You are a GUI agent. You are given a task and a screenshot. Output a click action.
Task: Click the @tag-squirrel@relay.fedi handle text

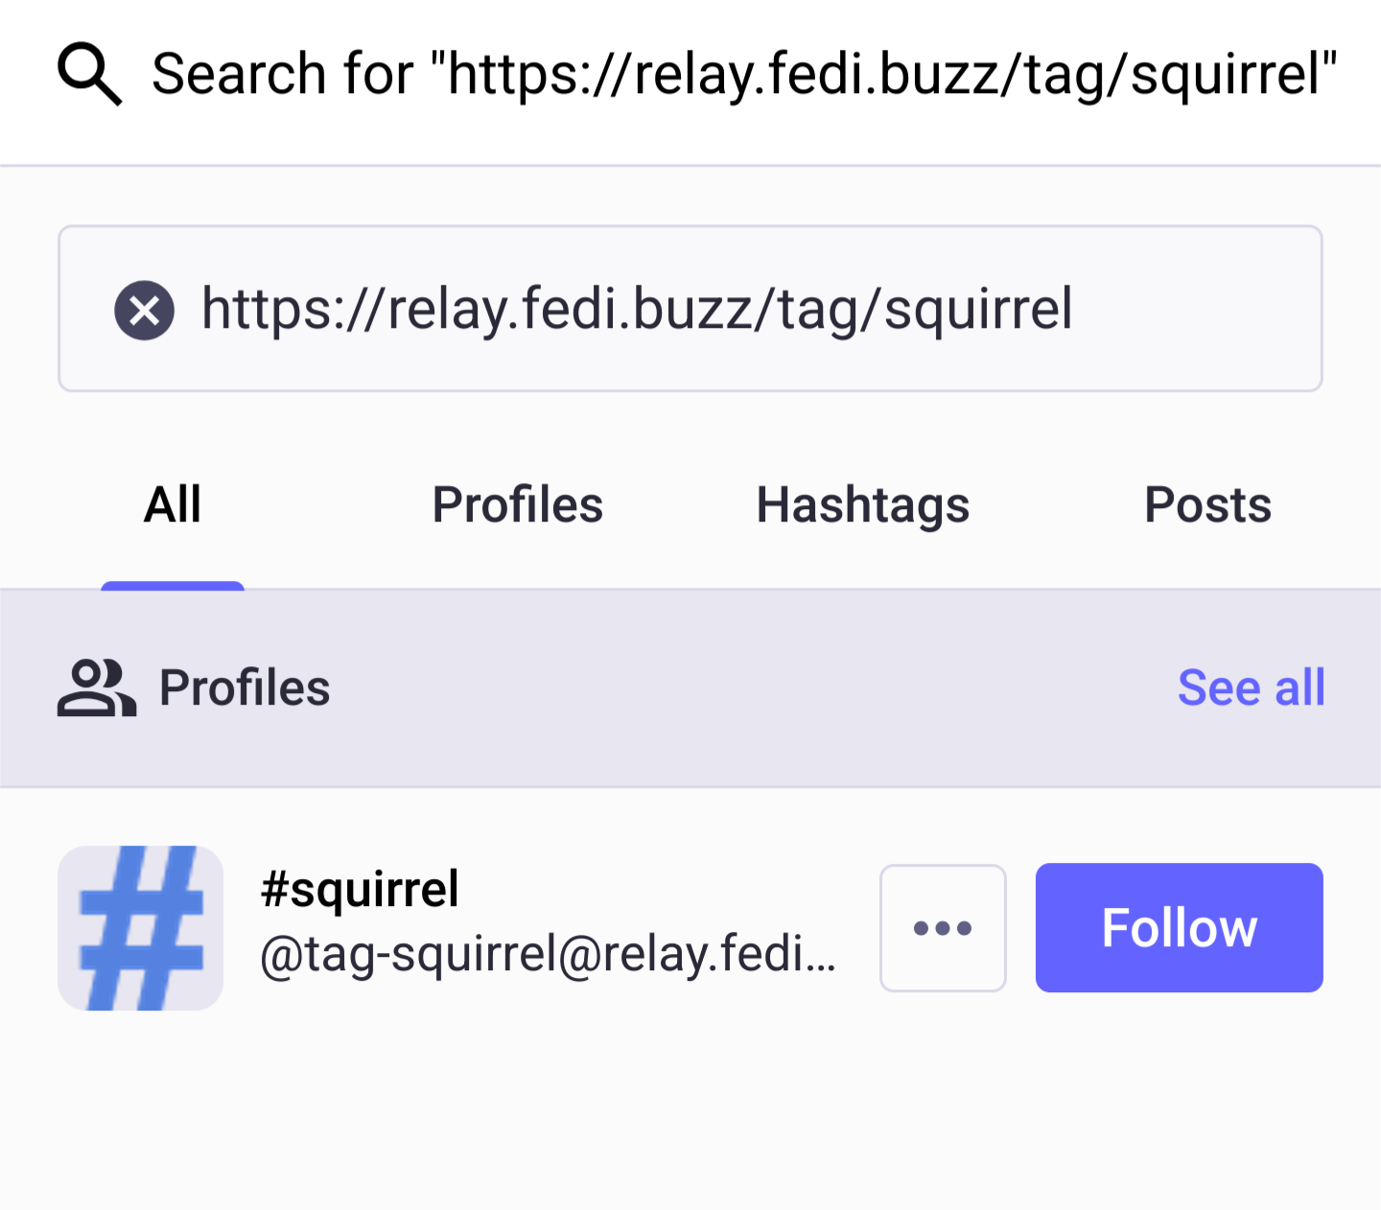point(549,955)
